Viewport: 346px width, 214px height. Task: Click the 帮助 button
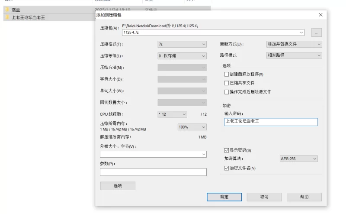(x=304, y=197)
